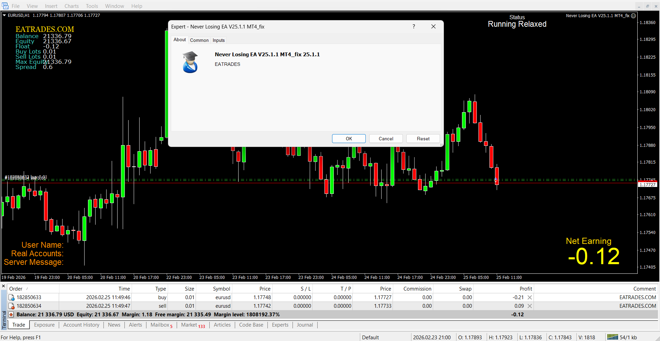
Task: Open the Charts menu
Action: tap(71, 6)
